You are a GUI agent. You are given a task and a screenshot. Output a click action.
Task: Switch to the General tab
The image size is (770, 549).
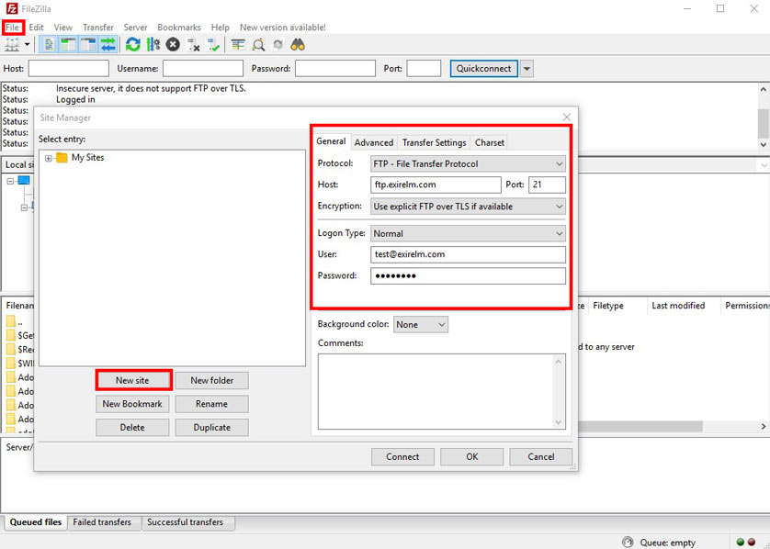331,141
